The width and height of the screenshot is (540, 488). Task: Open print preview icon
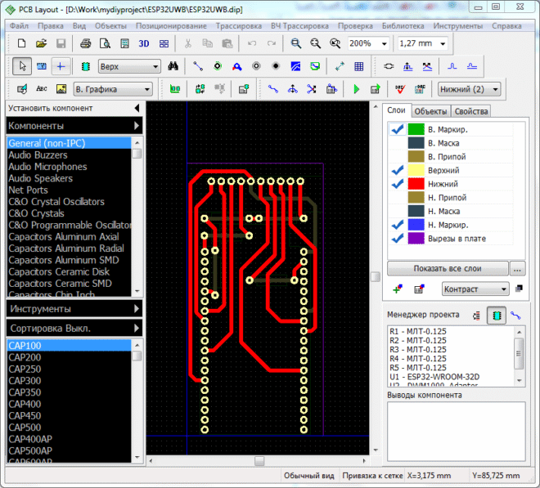pos(105,43)
